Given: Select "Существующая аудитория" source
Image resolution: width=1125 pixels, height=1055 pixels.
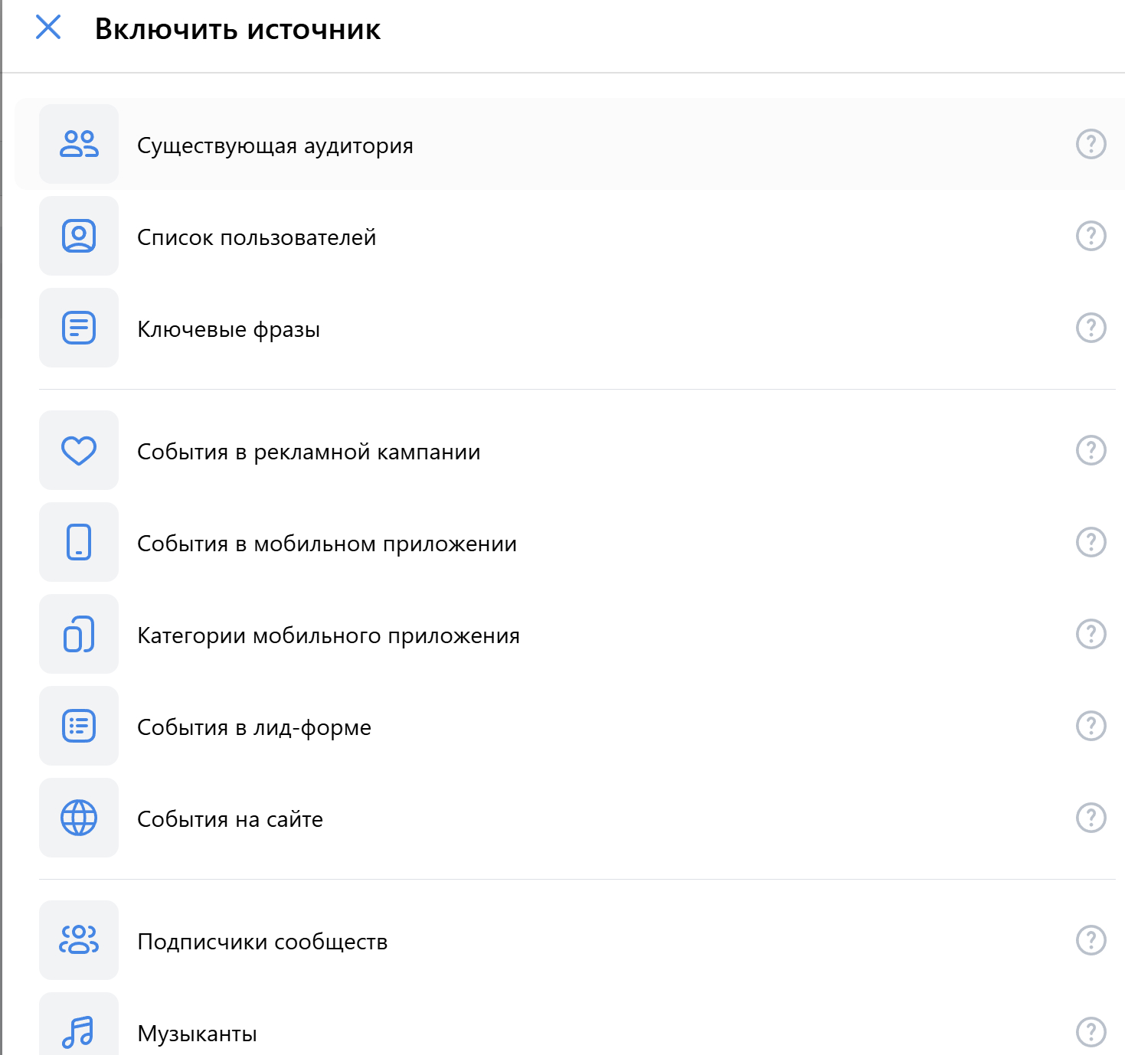Looking at the screenshot, I should tap(275, 145).
